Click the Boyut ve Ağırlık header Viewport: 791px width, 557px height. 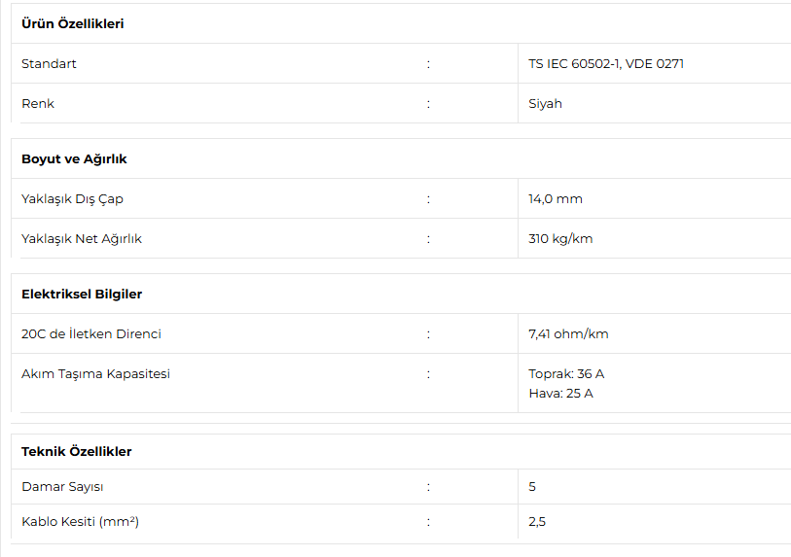tap(74, 158)
